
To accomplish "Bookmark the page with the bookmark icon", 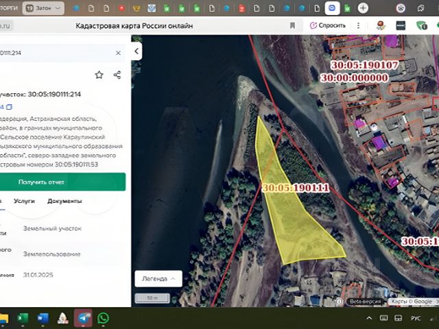I will [x=292, y=26].
